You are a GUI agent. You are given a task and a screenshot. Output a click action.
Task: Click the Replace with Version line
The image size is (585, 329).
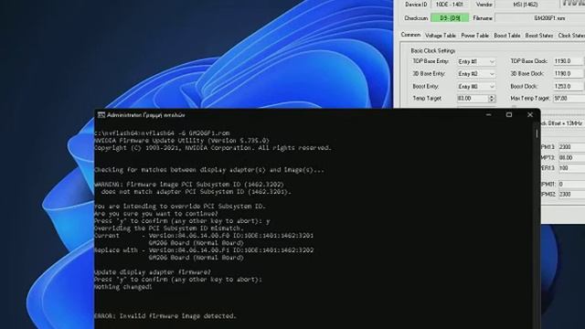204,250
